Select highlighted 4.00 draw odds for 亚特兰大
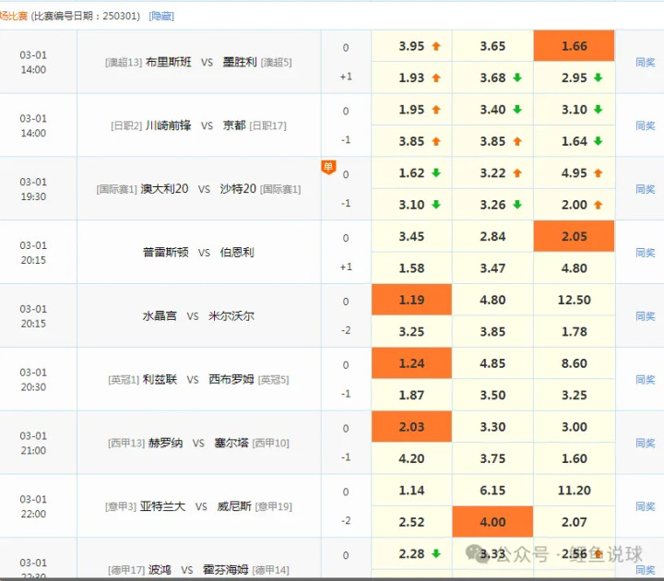 click(492, 522)
